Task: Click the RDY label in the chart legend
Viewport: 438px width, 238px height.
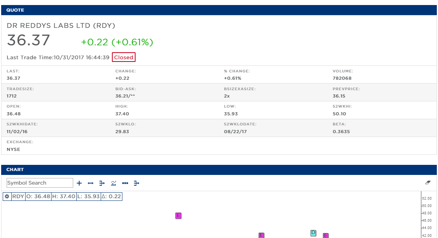Action: 18,196
